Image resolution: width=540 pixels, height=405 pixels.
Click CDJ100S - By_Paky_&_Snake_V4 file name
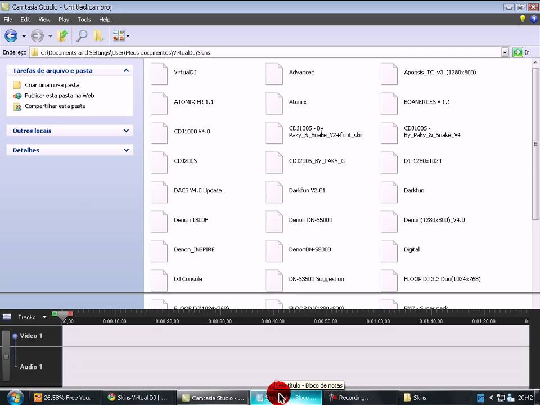point(432,132)
